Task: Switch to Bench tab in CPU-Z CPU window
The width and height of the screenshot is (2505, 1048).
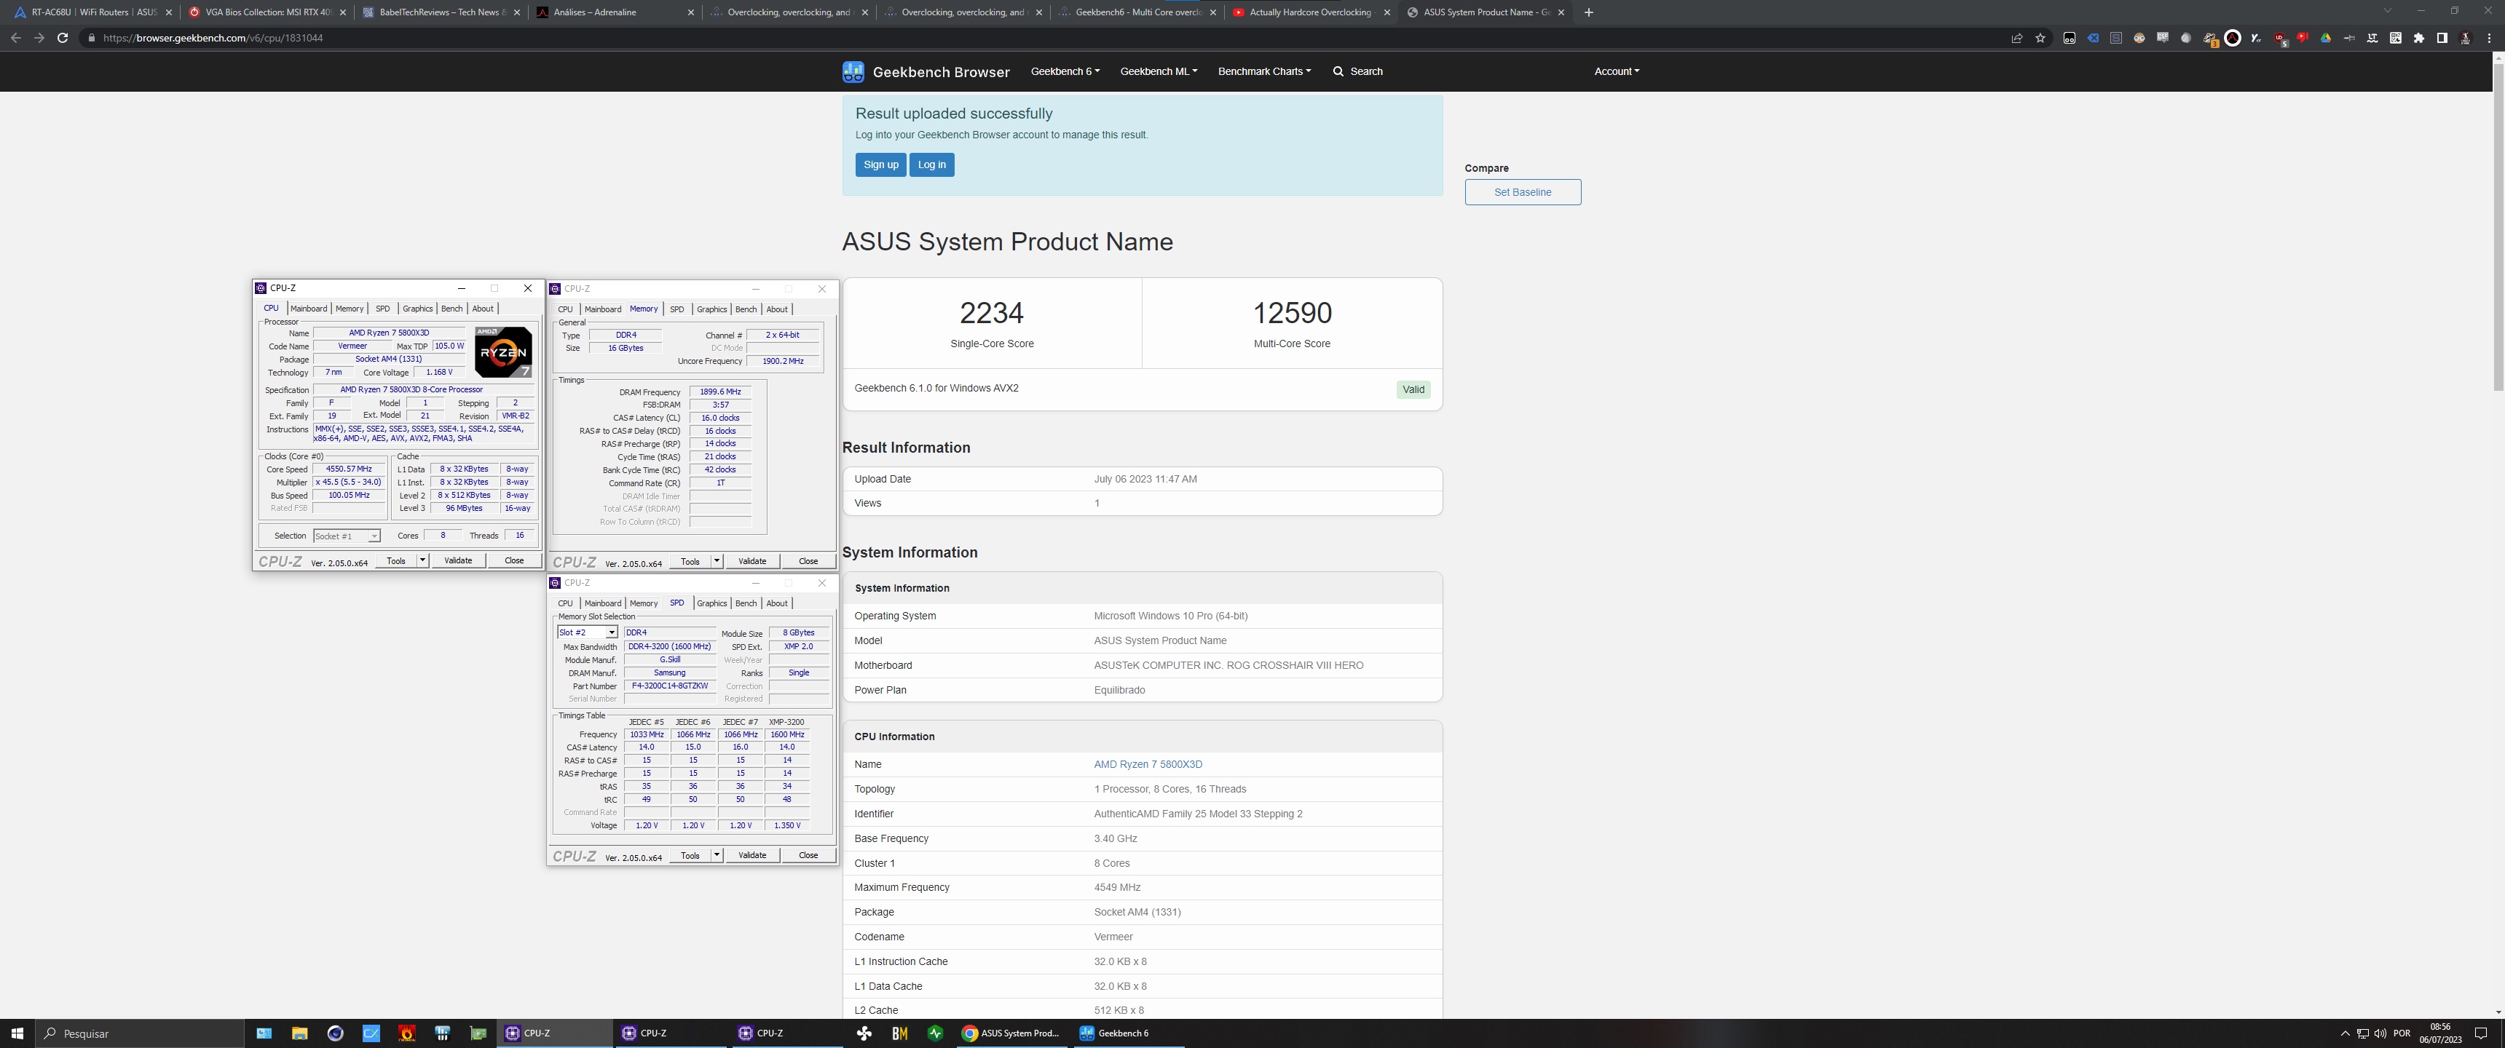Action: point(452,308)
